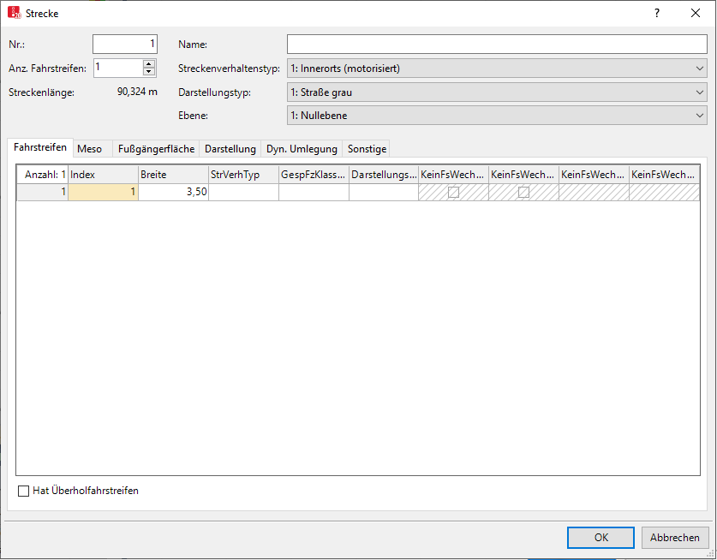717x560 pixels.
Task: Expand the Darstellungstyp dropdown
Action: (x=497, y=92)
